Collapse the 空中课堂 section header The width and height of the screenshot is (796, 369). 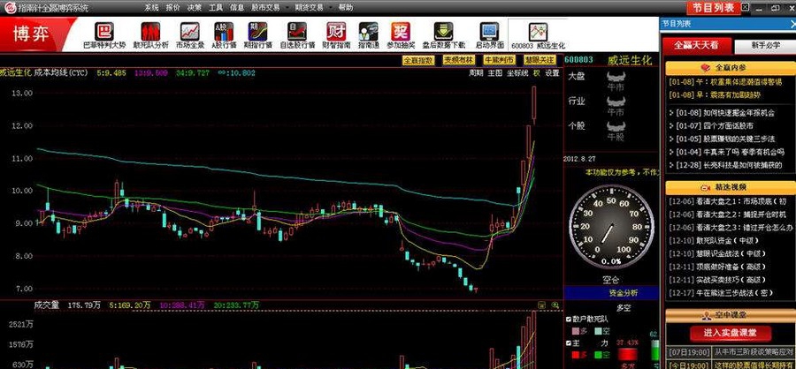tap(730, 315)
